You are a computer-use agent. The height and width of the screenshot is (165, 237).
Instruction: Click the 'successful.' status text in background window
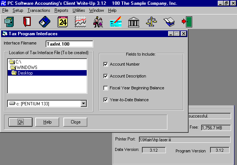[198, 116]
